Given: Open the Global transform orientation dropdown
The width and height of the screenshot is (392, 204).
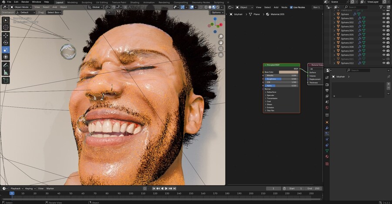Looking at the screenshot, I should pyautogui.click(x=95, y=7).
